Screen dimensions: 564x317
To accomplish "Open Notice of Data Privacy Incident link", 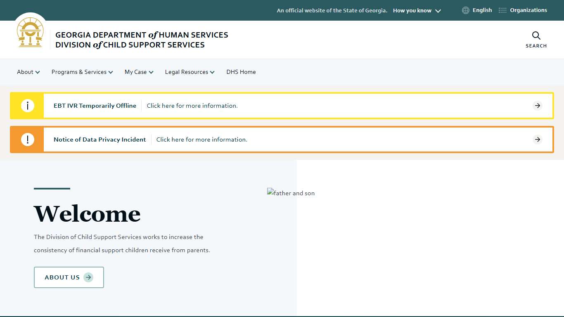I will point(100,140).
